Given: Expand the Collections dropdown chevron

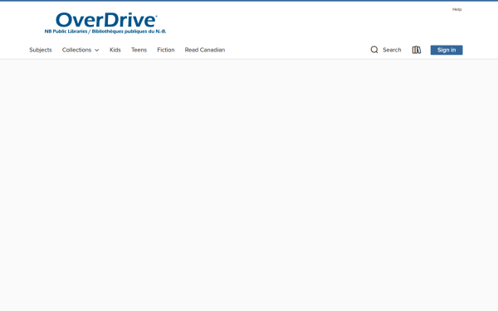Looking at the screenshot, I should click(x=97, y=50).
